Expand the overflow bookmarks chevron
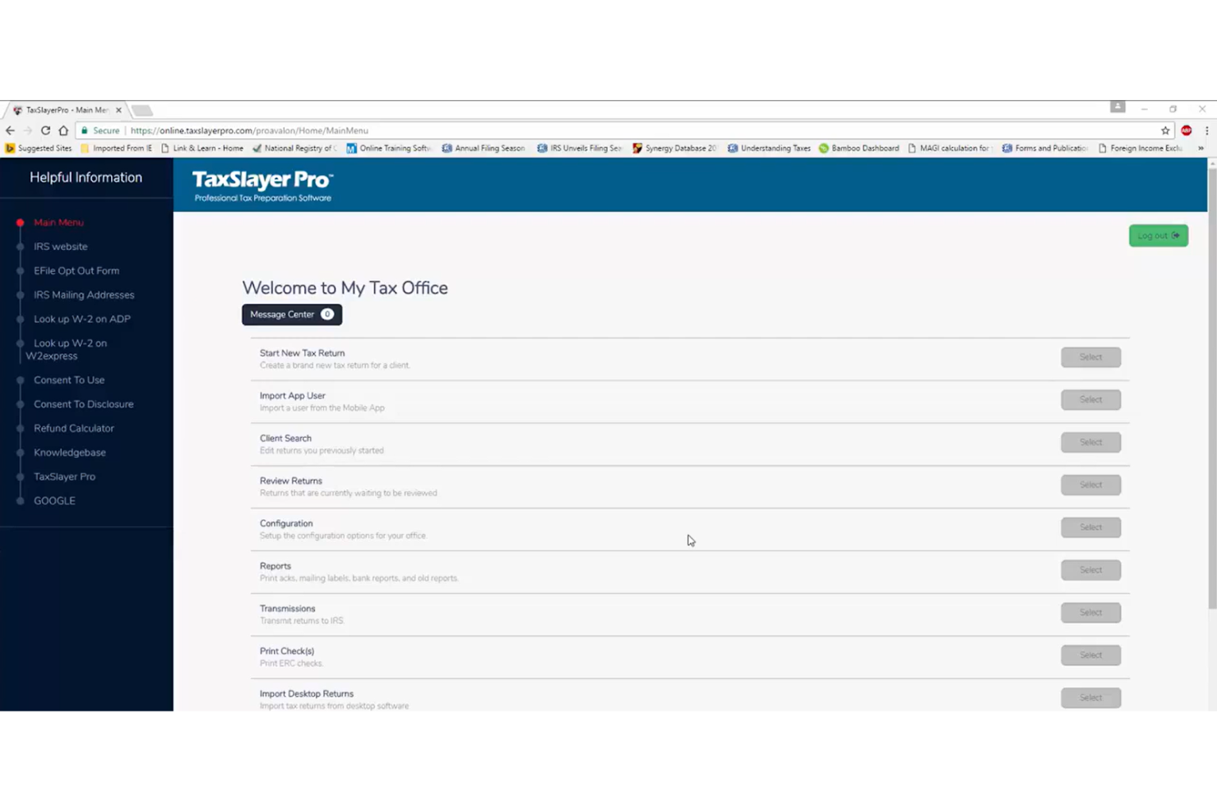Image resolution: width=1217 pixels, height=811 pixels. 1201,148
